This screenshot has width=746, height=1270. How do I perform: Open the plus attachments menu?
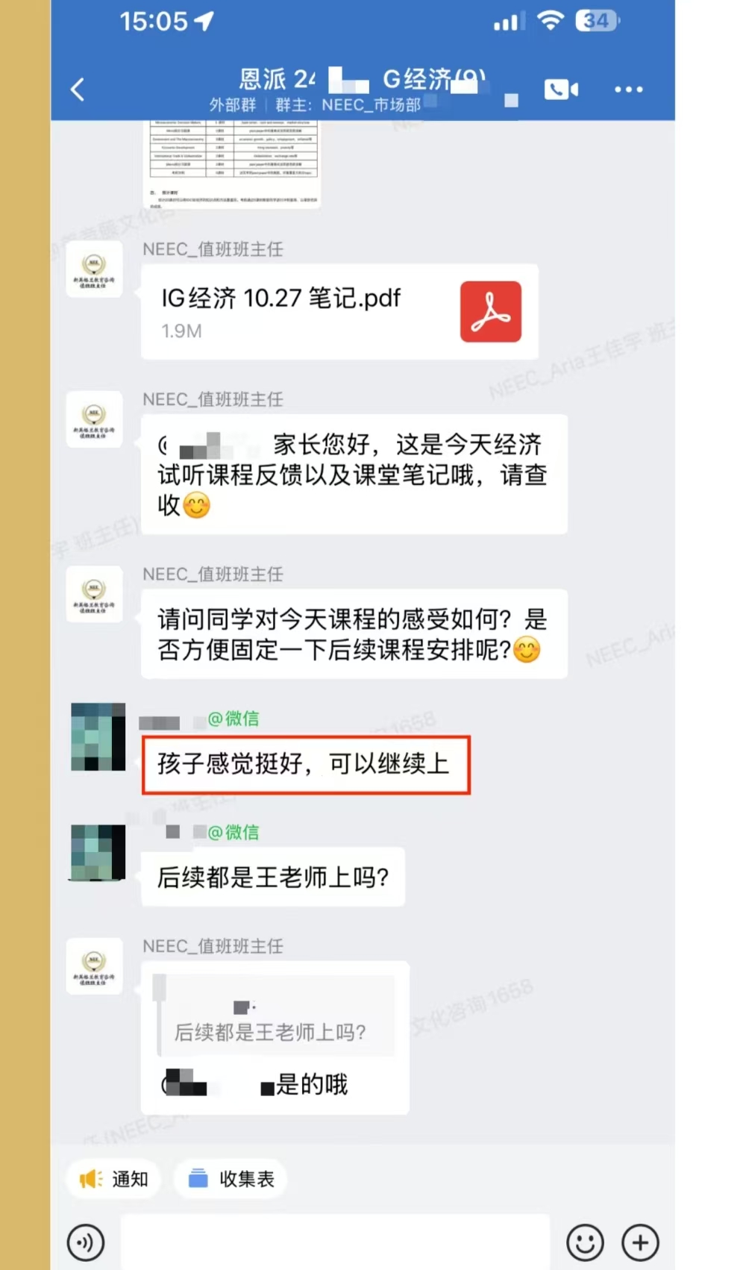coord(640,1242)
